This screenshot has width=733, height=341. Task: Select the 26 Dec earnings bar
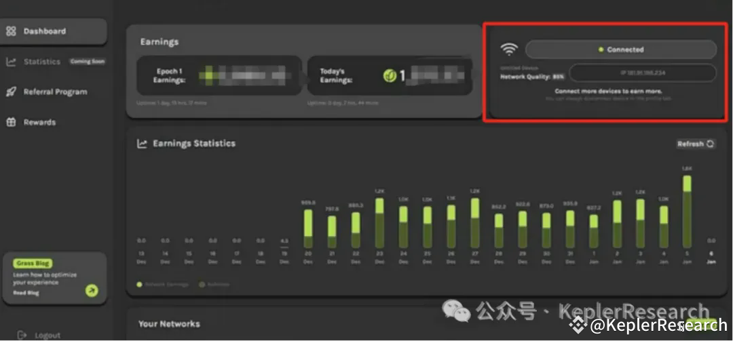pos(451,226)
